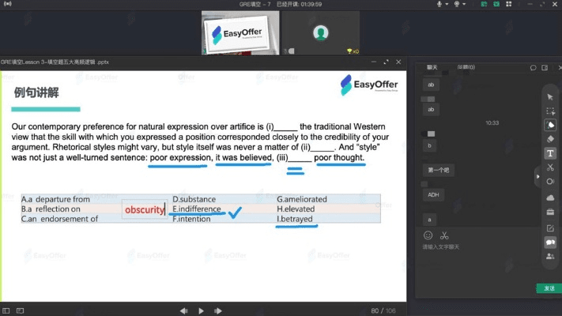
Task: Choose the pen/highlighter drawing tool
Action: (550, 125)
